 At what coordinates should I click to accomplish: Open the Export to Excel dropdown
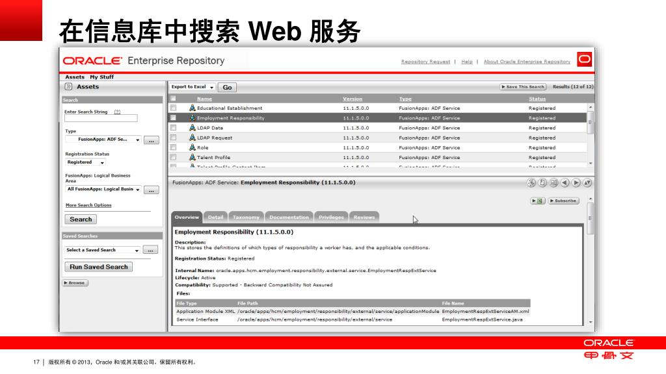tap(192, 87)
